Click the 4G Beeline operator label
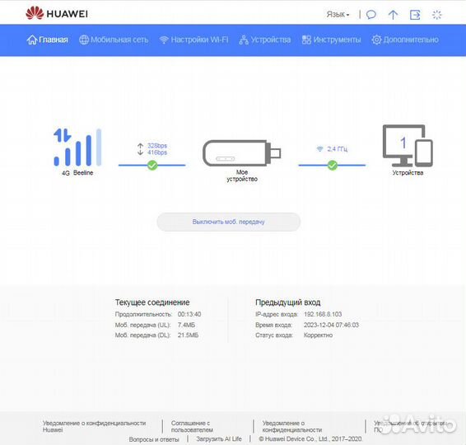 point(77,173)
